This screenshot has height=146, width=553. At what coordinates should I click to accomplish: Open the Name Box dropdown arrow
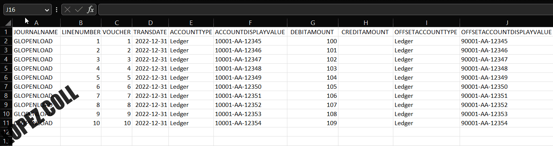pos(47,10)
